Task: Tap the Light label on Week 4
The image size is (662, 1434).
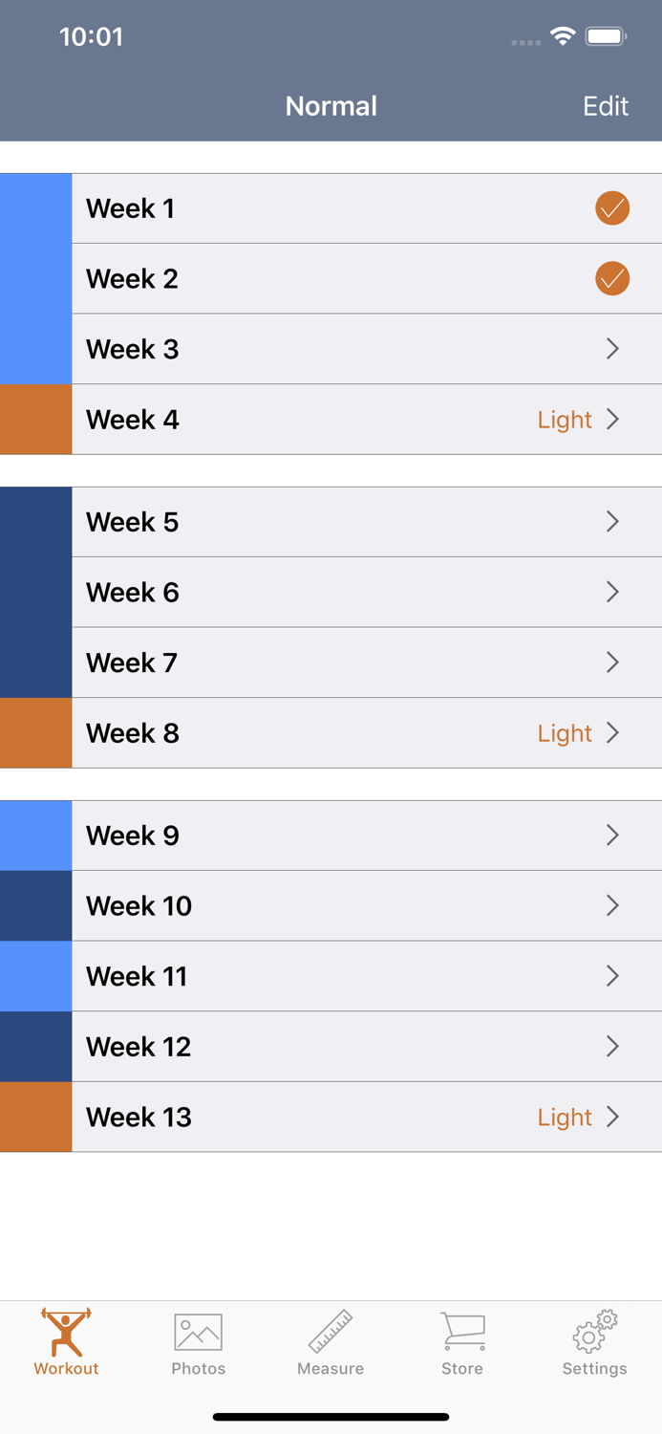Action: point(565,420)
